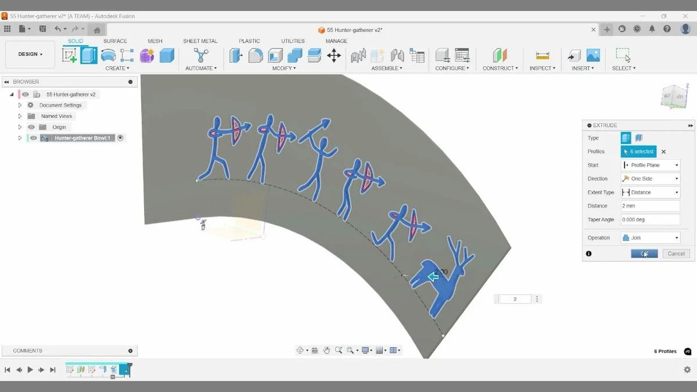Select the Press Pull tool in Modify group
Screen dimensions: 697x392
point(236,56)
